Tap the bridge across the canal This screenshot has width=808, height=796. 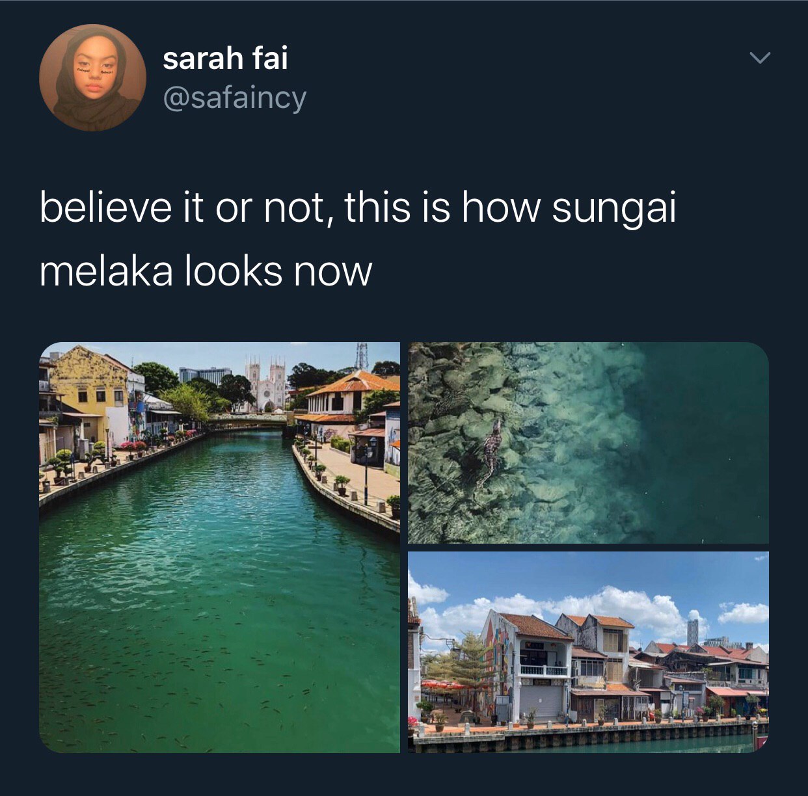247,422
